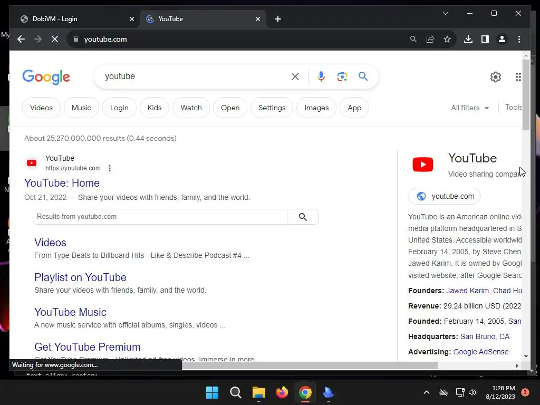Click the Chrome taskbar icon

pos(305,392)
